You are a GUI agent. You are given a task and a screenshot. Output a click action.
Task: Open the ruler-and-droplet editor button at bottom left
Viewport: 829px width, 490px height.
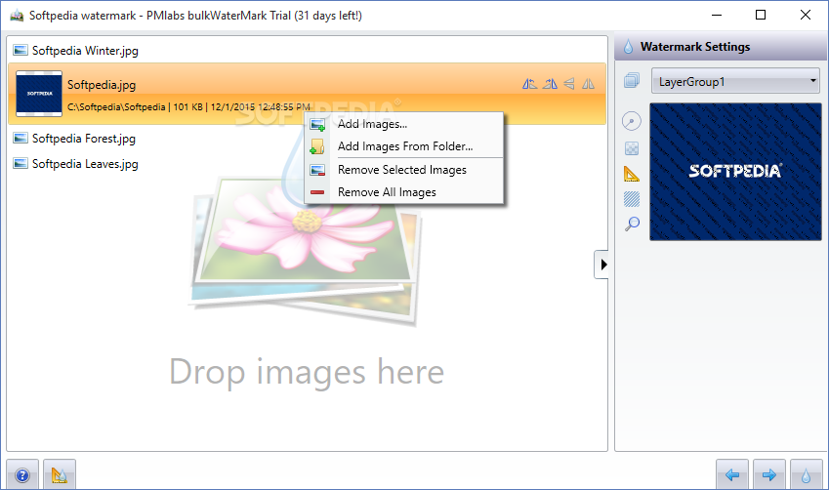pyautogui.click(x=60, y=475)
